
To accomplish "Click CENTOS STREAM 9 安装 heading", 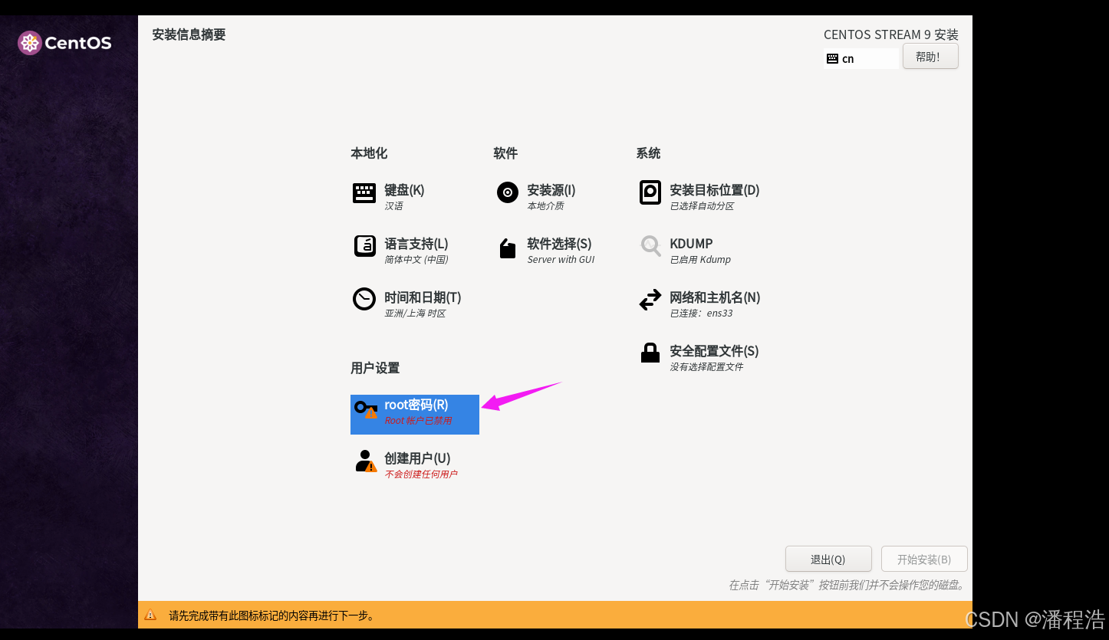I will pos(891,34).
